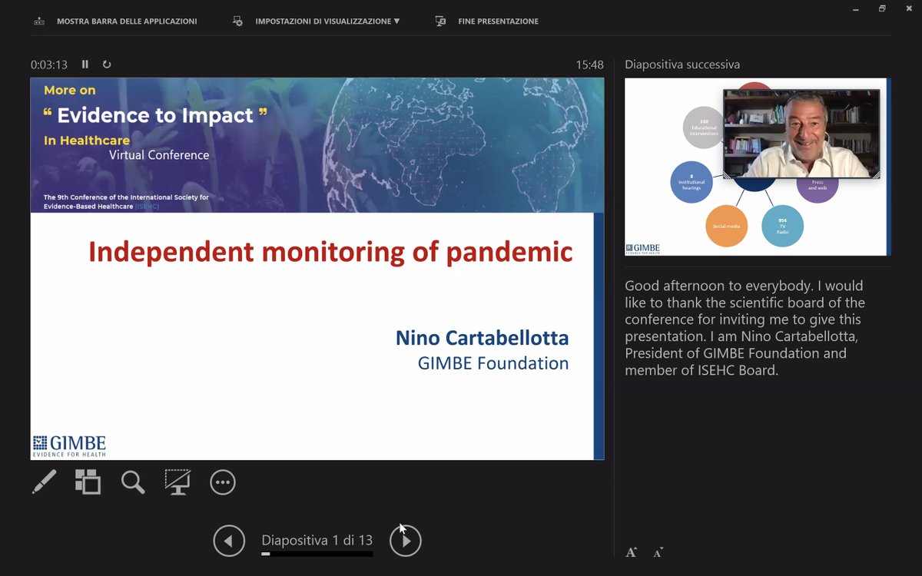Image resolution: width=922 pixels, height=576 pixels.
Task: Click Mostra barra delle applicazioni
Action: (127, 21)
